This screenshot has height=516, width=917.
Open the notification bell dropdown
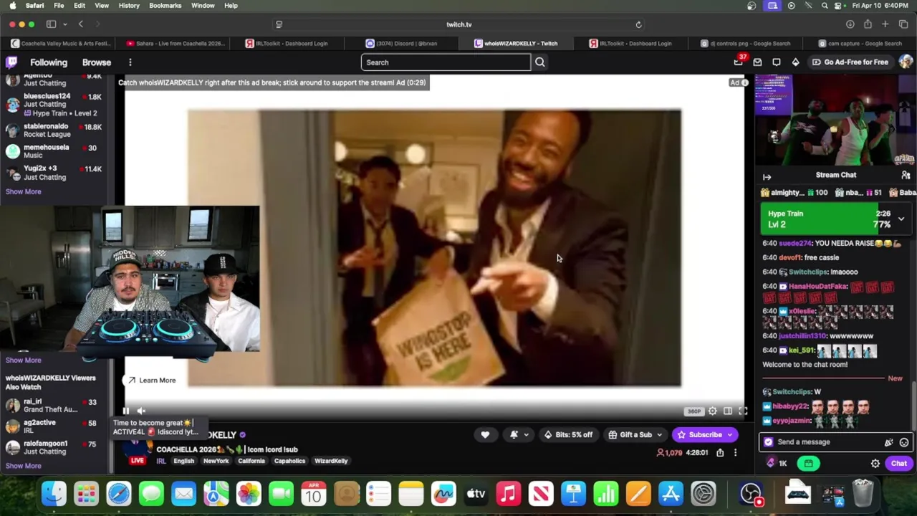click(x=519, y=434)
